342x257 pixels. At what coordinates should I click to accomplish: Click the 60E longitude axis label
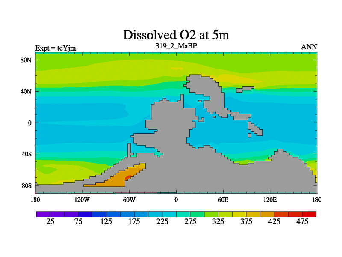[x=223, y=200]
